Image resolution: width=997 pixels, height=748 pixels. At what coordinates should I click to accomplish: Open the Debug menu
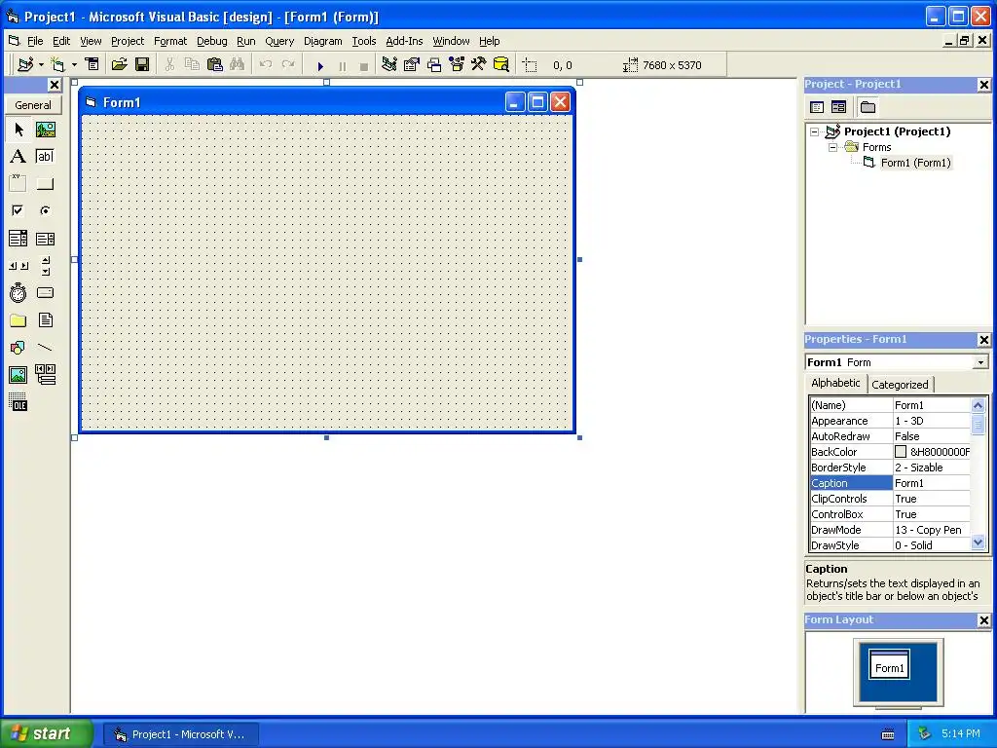[x=211, y=41]
